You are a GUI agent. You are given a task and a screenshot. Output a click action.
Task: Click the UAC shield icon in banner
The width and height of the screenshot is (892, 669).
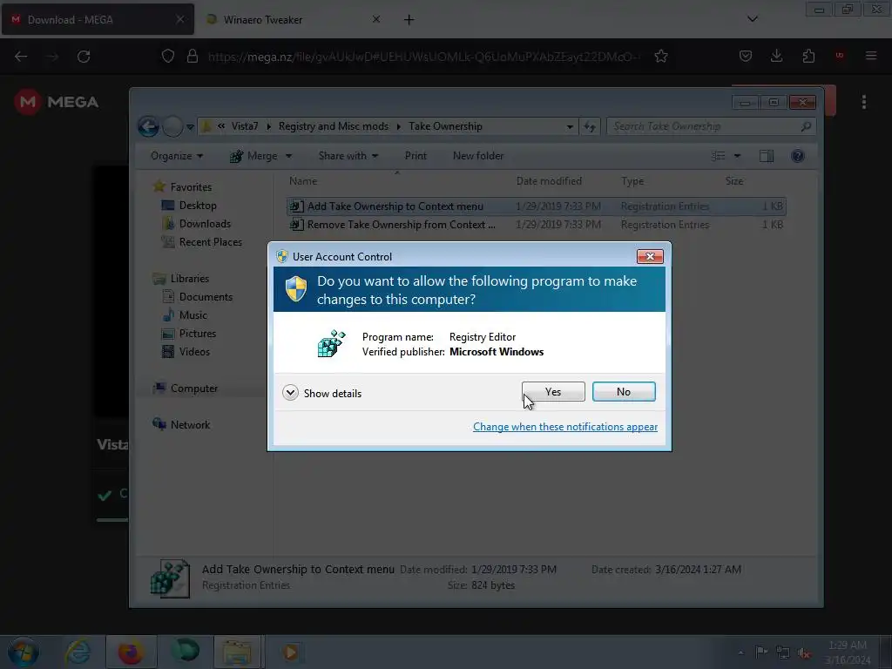[296, 289]
